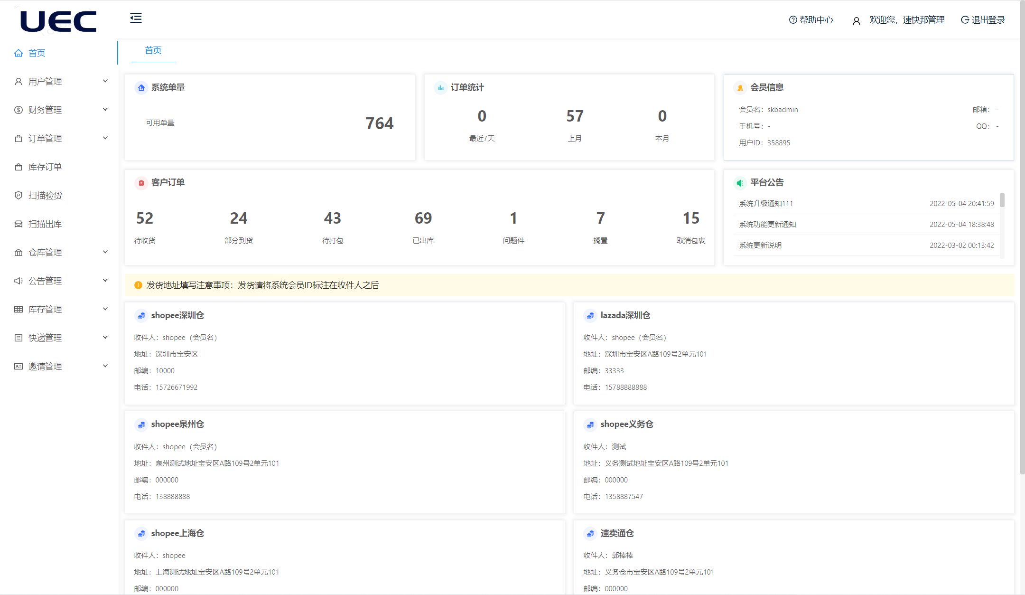Click the 部分到货 count 24
The height and width of the screenshot is (595, 1025).
tap(239, 218)
